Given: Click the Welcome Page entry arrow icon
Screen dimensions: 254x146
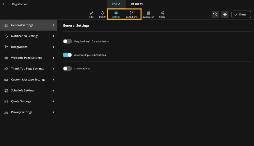Looking at the screenshot, I should tap(6, 58).
